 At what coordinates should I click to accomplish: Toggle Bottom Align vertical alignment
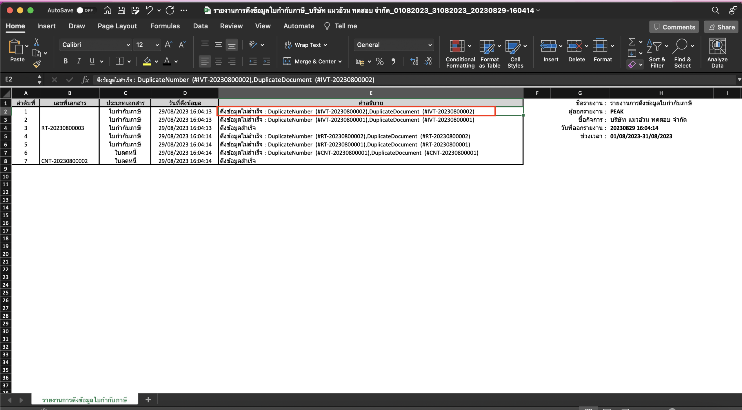click(x=232, y=45)
